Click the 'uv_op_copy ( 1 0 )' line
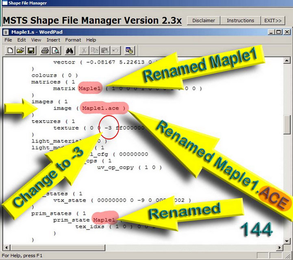The width and height of the screenshot is (293, 260). pos(129,167)
